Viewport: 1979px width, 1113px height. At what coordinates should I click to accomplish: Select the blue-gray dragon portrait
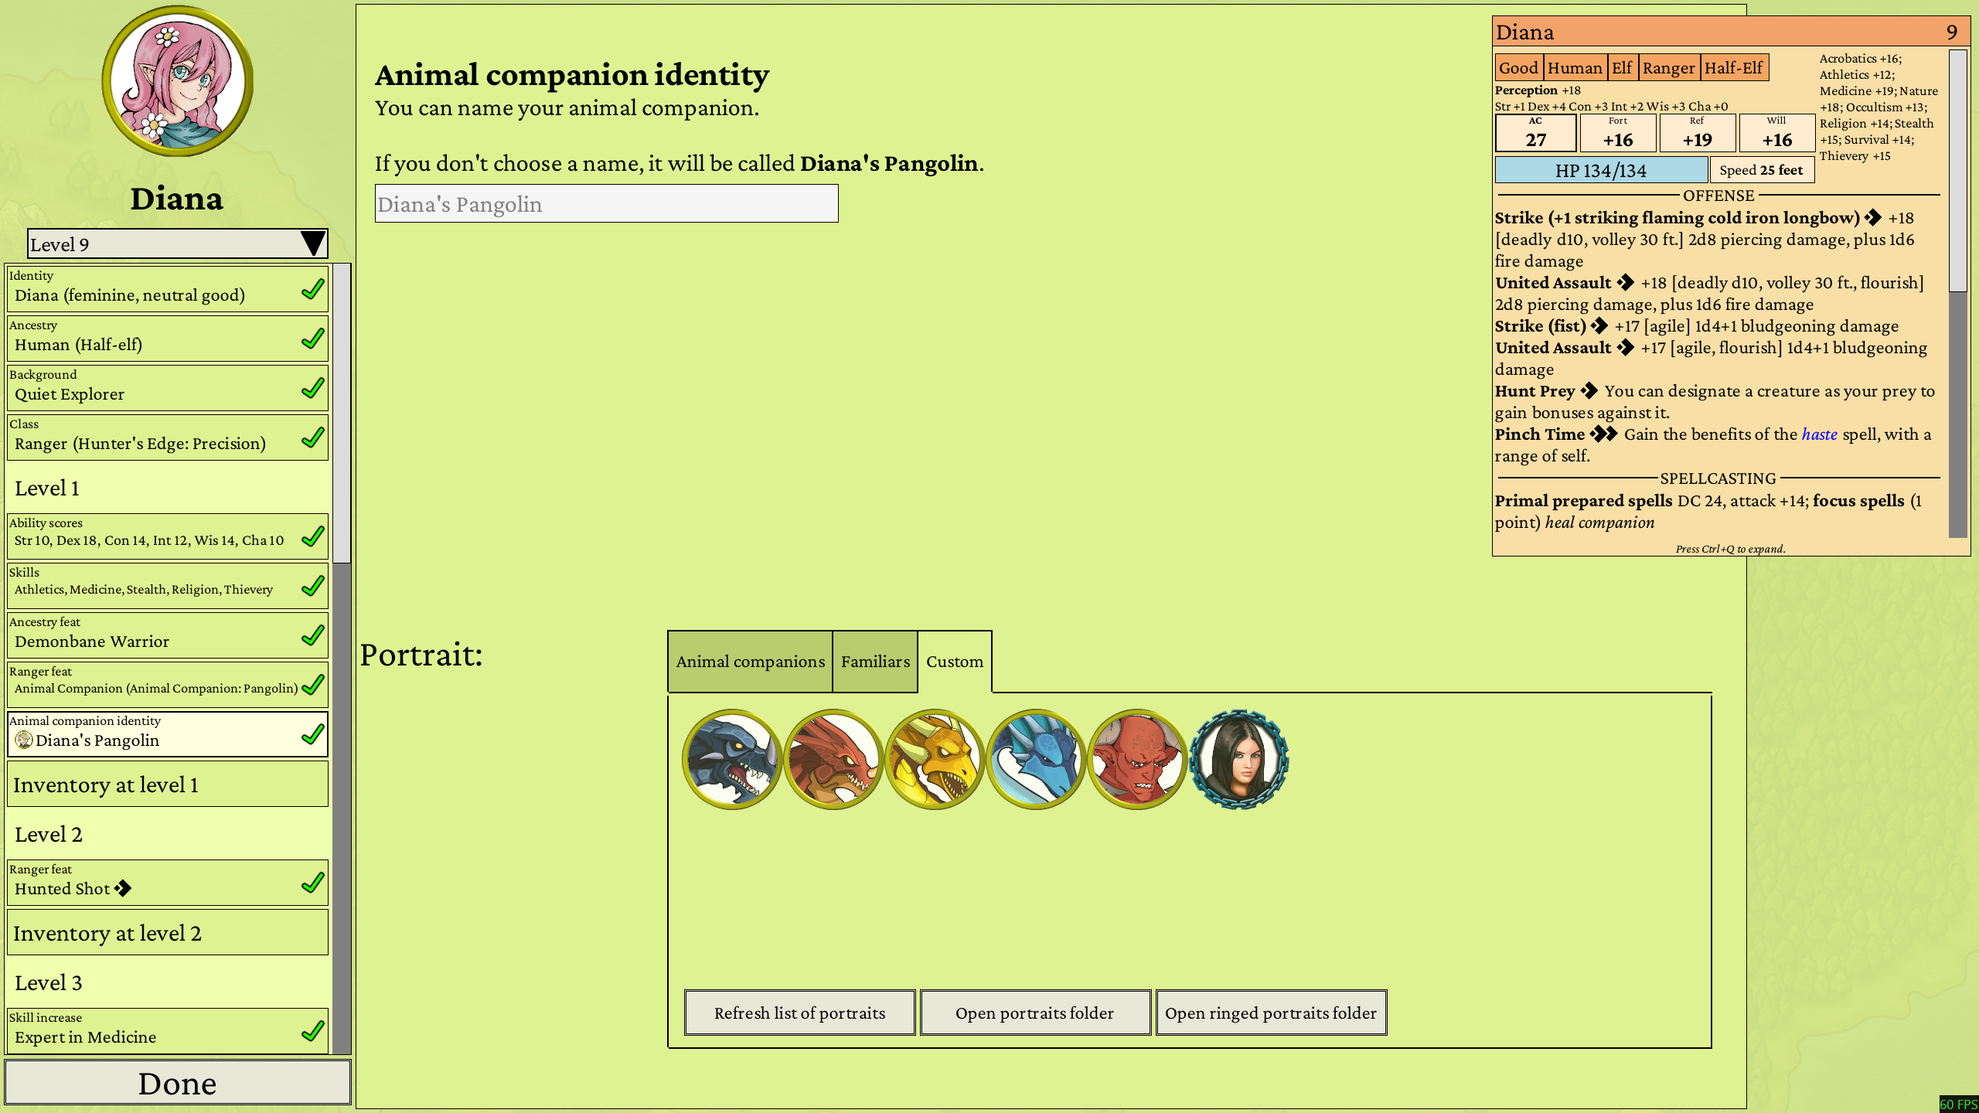pyautogui.click(x=731, y=759)
